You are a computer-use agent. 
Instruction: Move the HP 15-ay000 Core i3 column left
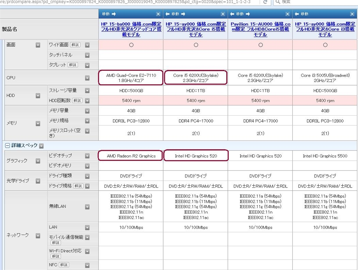click(297, 14)
